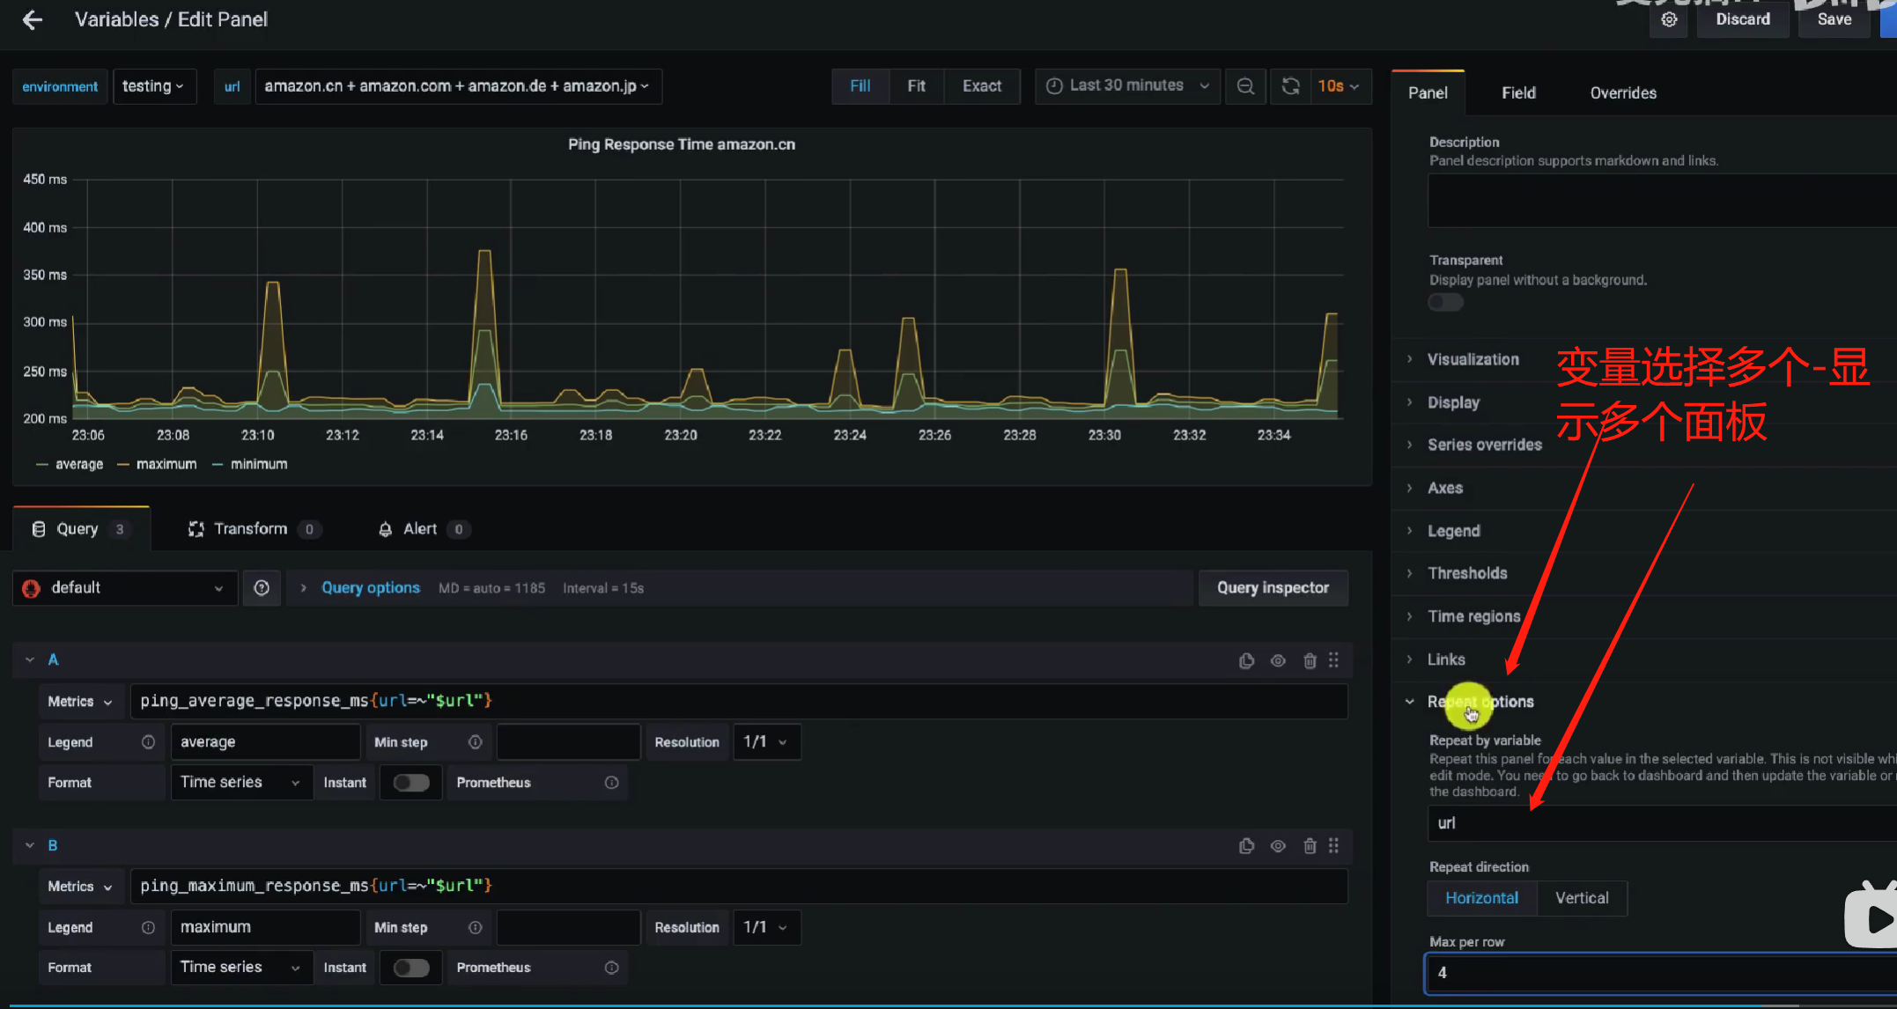Hide query B using its eye icon
This screenshot has width=1897, height=1009.
[x=1278, y=845]
